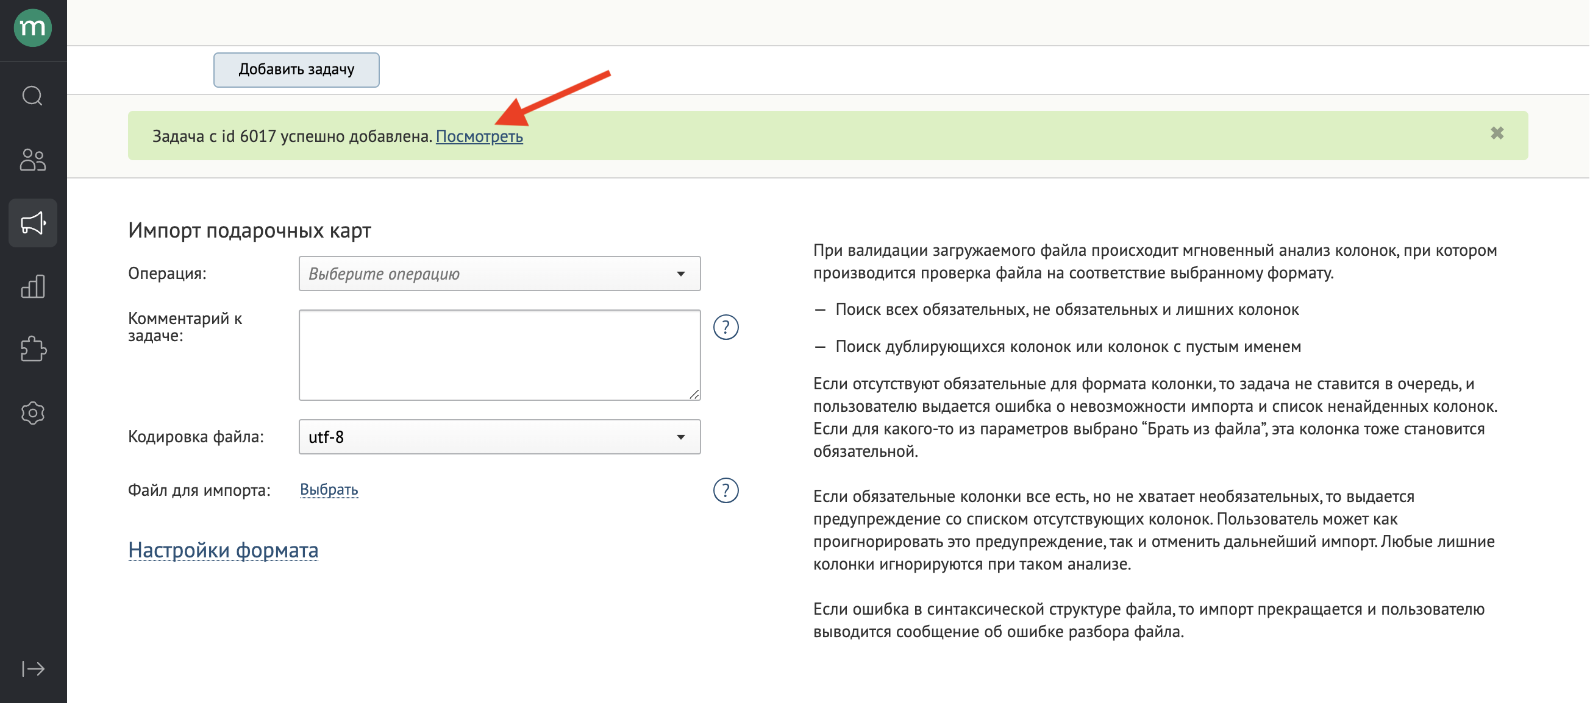Click the Комментарий к задаче: label
This screenshot has height=703, width=1590.
pos(185,327)
